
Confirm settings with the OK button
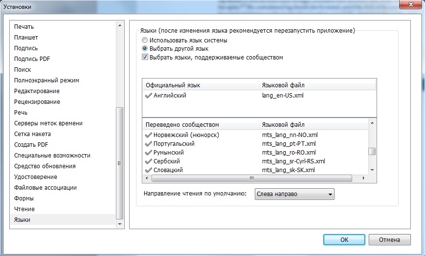pyautogui.click(x=344, y=240)
